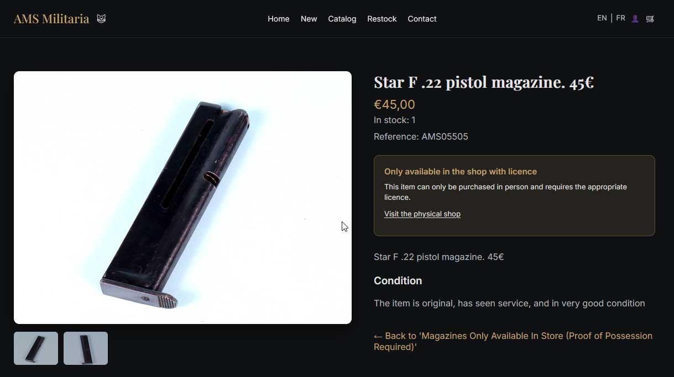Click the main magazine product image
The image size is (674, 377).
[x=182, y=198]
